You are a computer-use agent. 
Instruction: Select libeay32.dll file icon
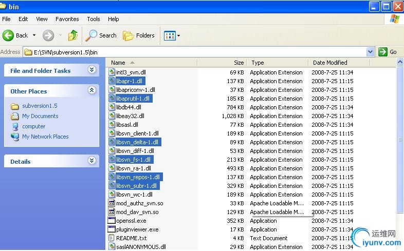(x=112, y=115)
